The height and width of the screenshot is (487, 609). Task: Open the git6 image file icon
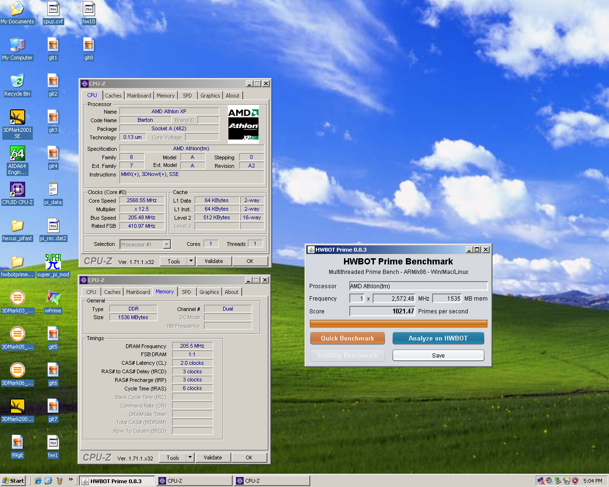point(53,374)
